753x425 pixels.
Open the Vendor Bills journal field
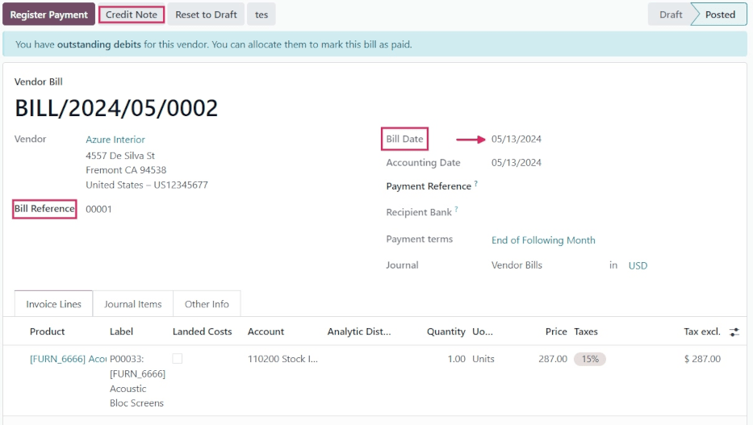coord(517,265)
